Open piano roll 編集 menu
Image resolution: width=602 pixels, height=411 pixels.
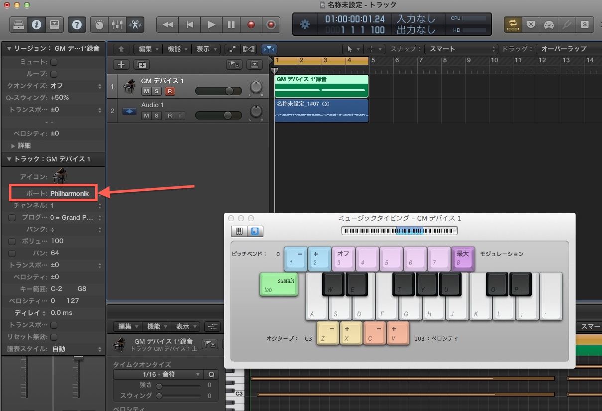[128, 327]
